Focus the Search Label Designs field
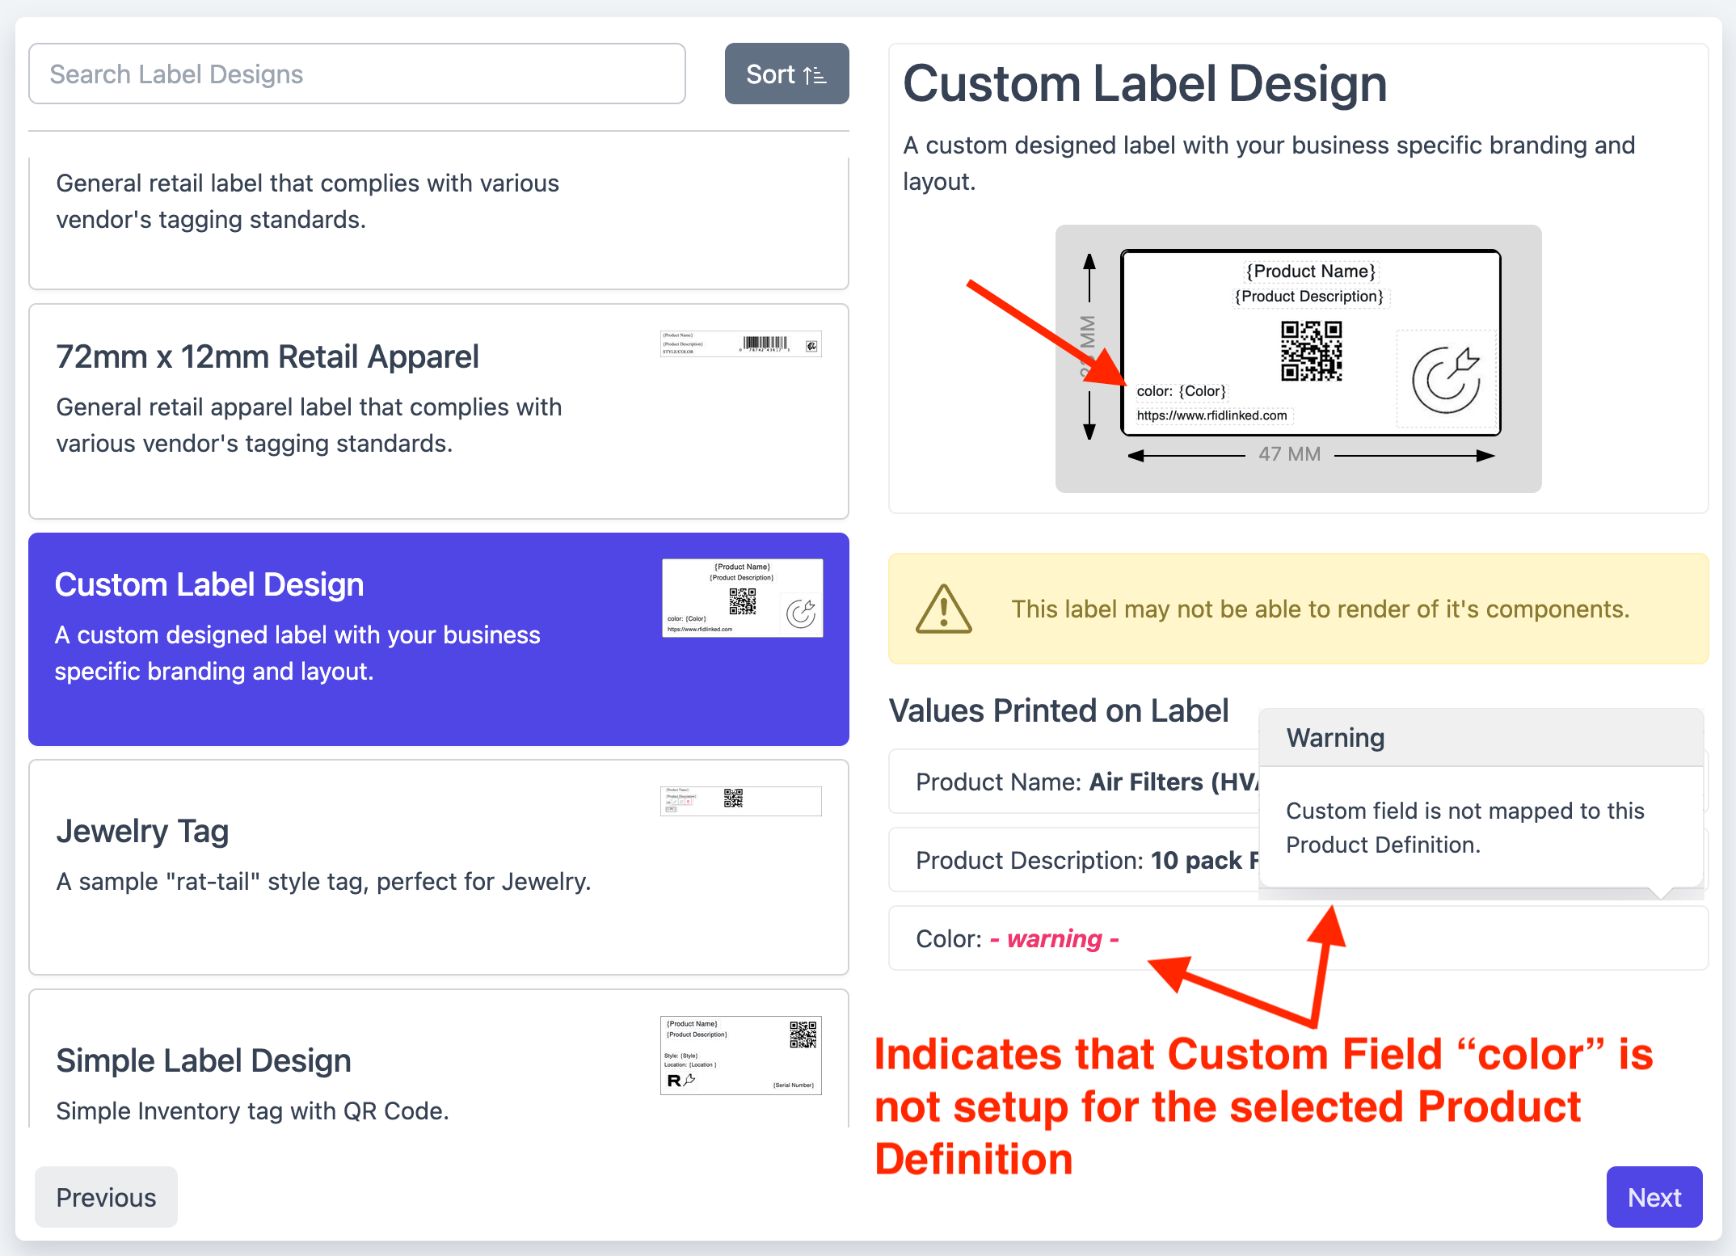1736x1256 pixels. [356, 74]
